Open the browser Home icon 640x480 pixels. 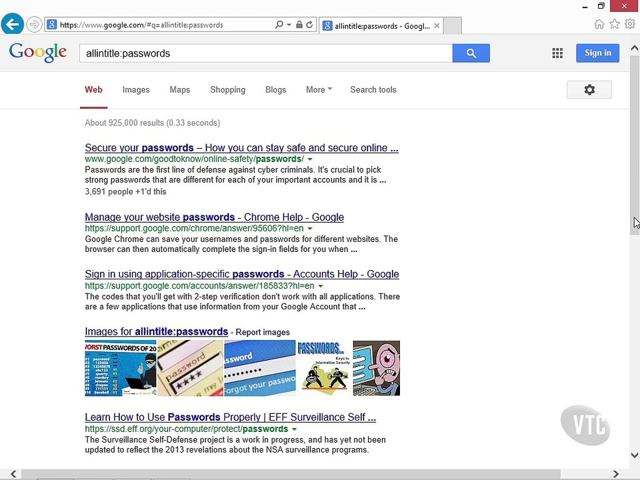[599, 24]
